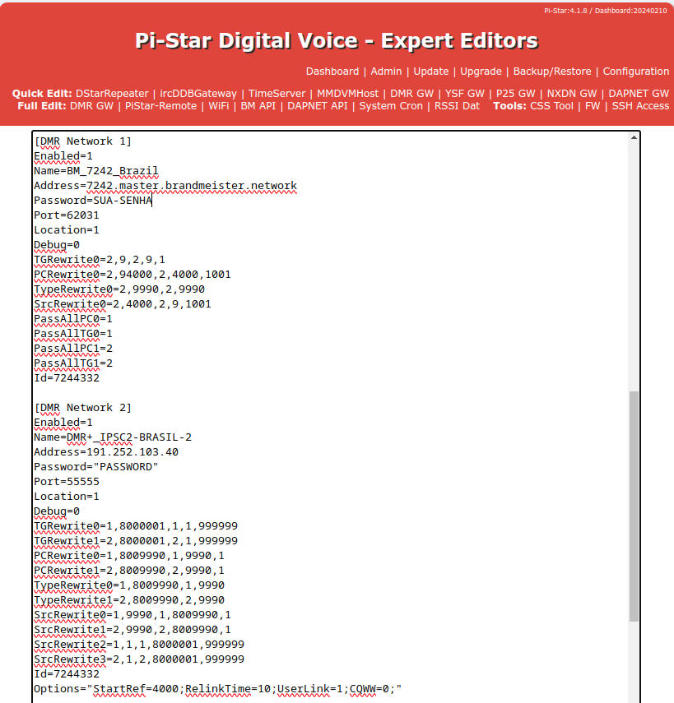Open DAPNET GW quick editor
Screen dimensions: 674x703
point(638,93)
